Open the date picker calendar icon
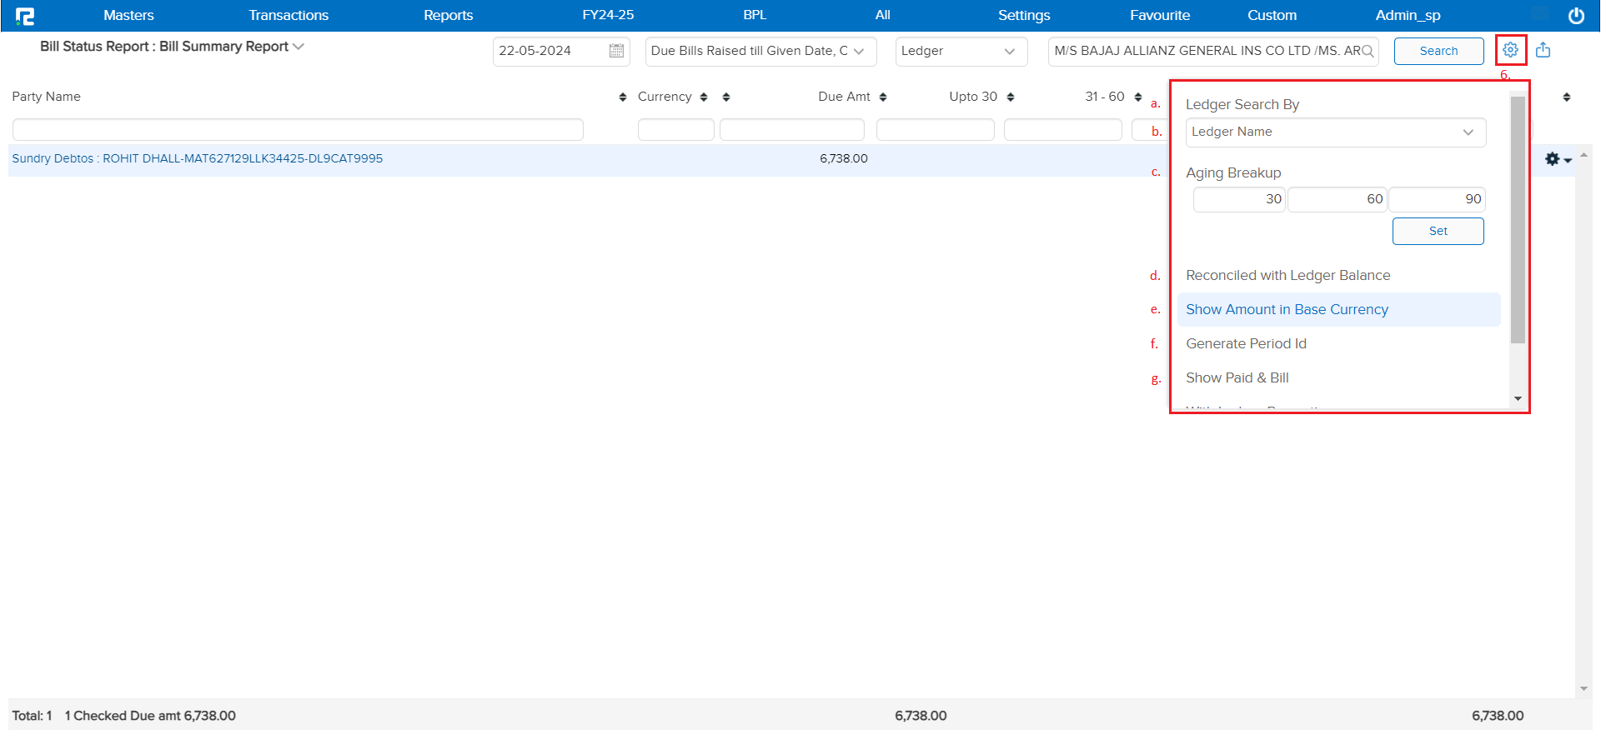Screen dimensions: 1601x730 [x=616, y=51]
